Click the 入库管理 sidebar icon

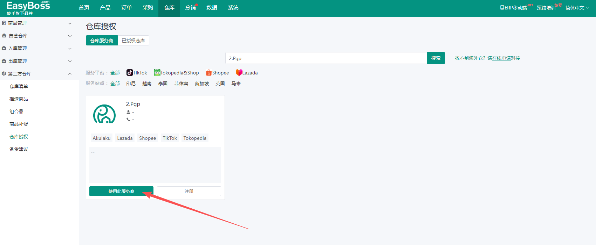coord(4,48)
